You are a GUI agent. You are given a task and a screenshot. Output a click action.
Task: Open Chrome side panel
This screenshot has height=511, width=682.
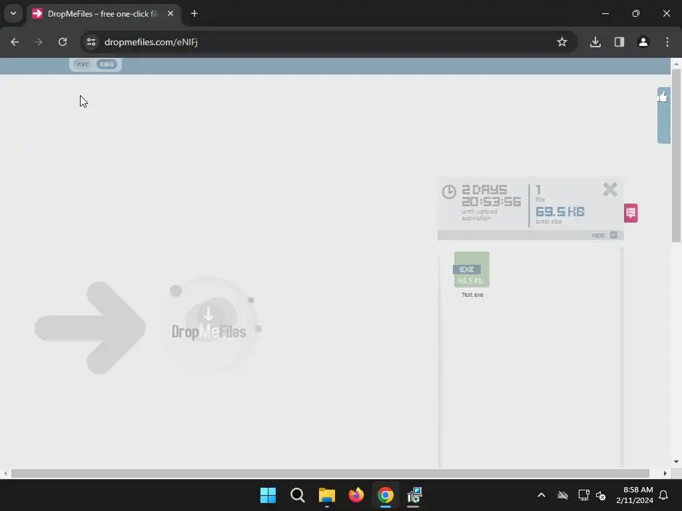tap(619, 42)
